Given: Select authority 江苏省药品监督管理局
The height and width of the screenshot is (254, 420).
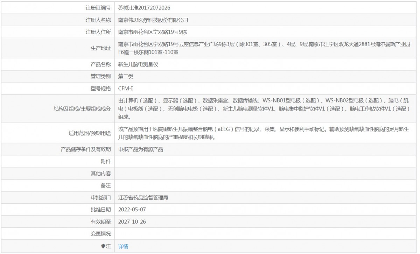Looking at the screenshot, I should pyautogui.click(x=143, y=198).
